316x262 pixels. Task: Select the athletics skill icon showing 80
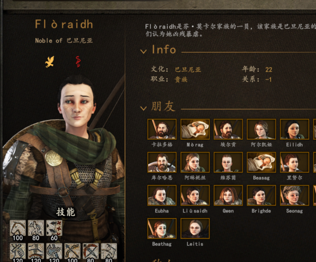pos(36,228)
